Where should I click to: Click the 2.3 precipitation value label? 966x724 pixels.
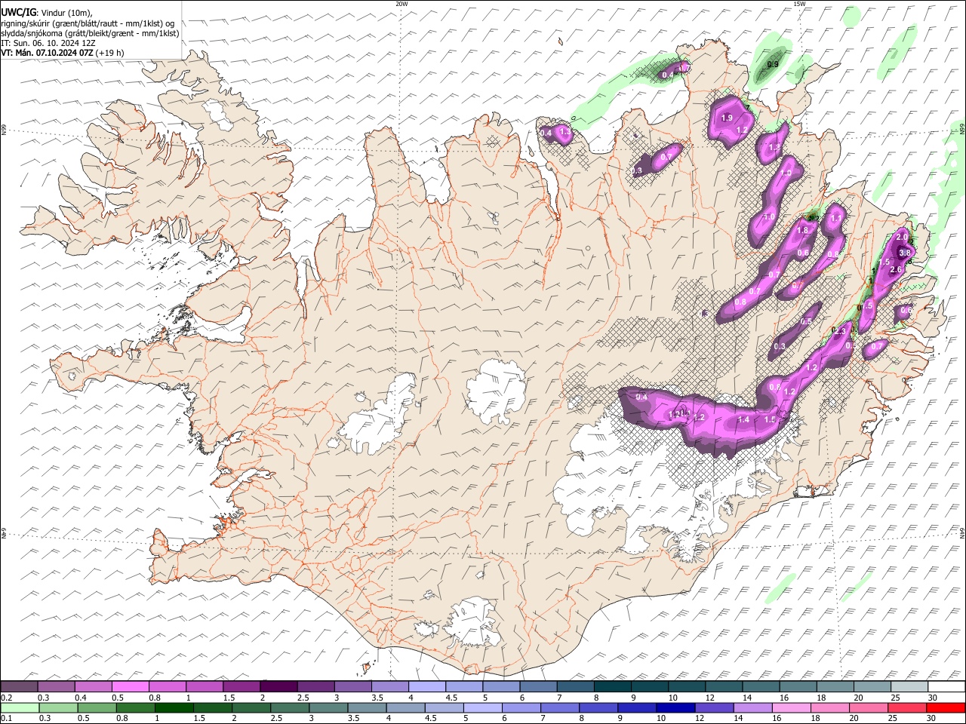(840, 331)
